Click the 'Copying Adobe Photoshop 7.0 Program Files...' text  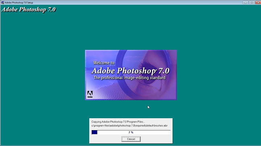118,122
